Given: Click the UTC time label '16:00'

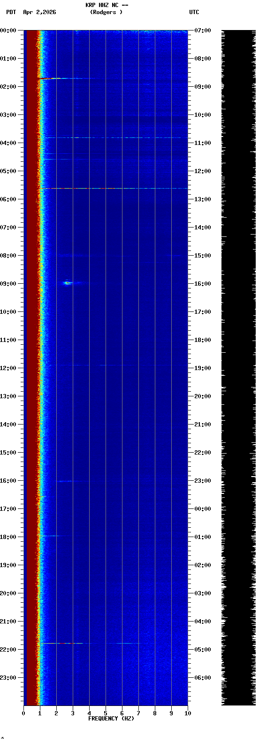Looking at the screenshot, I should coord(202,284).
